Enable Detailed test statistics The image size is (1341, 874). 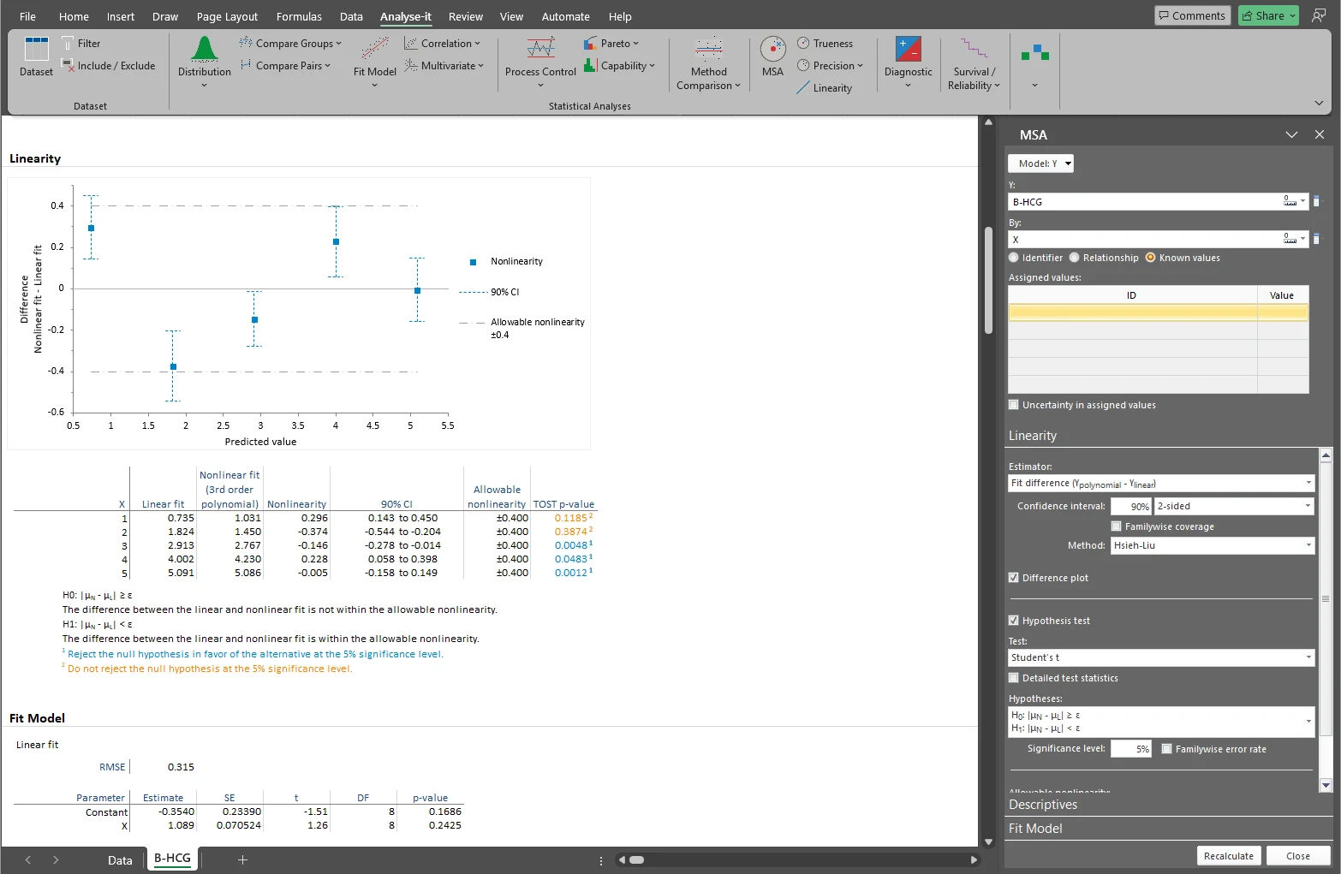pyautogui.click(x=1014, y=678)
